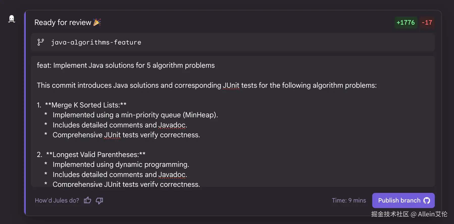Click the java-algorithms-feature branch name field
Viewport: 454px width, 224px height.
96,42
